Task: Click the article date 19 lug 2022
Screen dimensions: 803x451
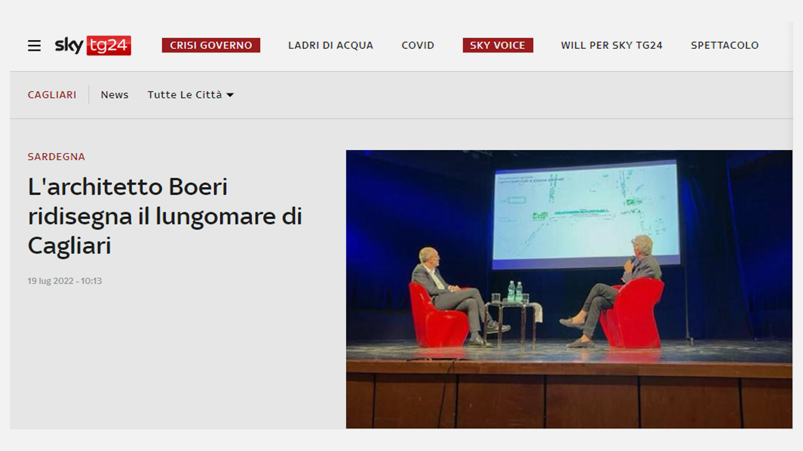Action: (x=64, y=281)
